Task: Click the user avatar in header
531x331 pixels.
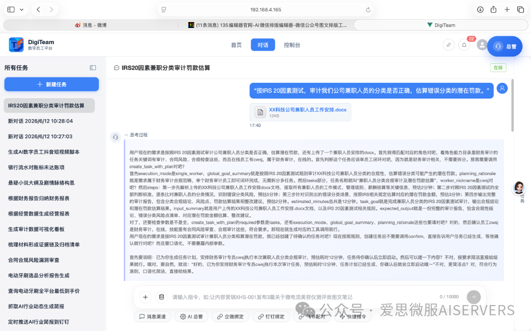Action: pyautogui.click(x=482, y=45)
